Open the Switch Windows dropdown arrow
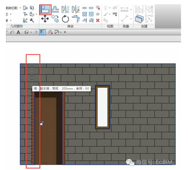 point(61,32)
